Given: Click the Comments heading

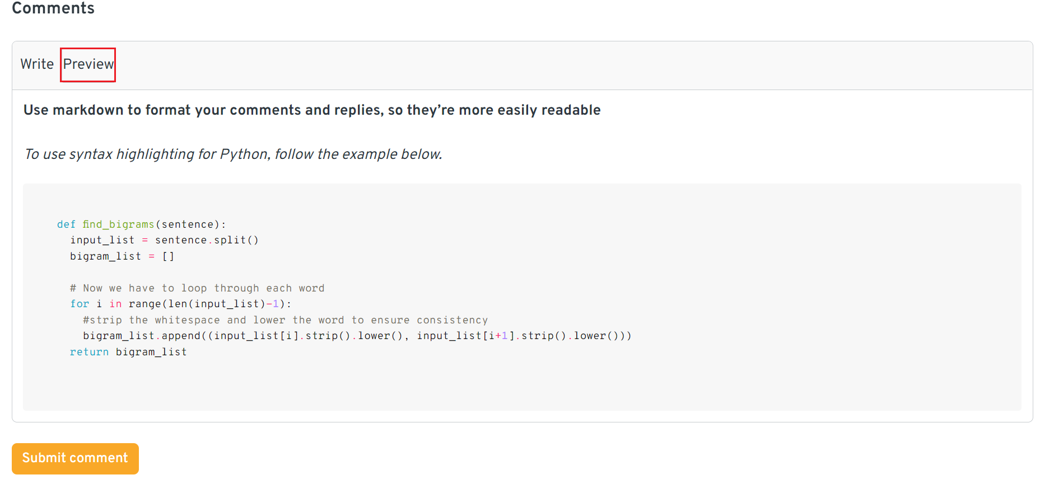Looking at the screenshot, I should pyautogui.click(x=53, y=8).
